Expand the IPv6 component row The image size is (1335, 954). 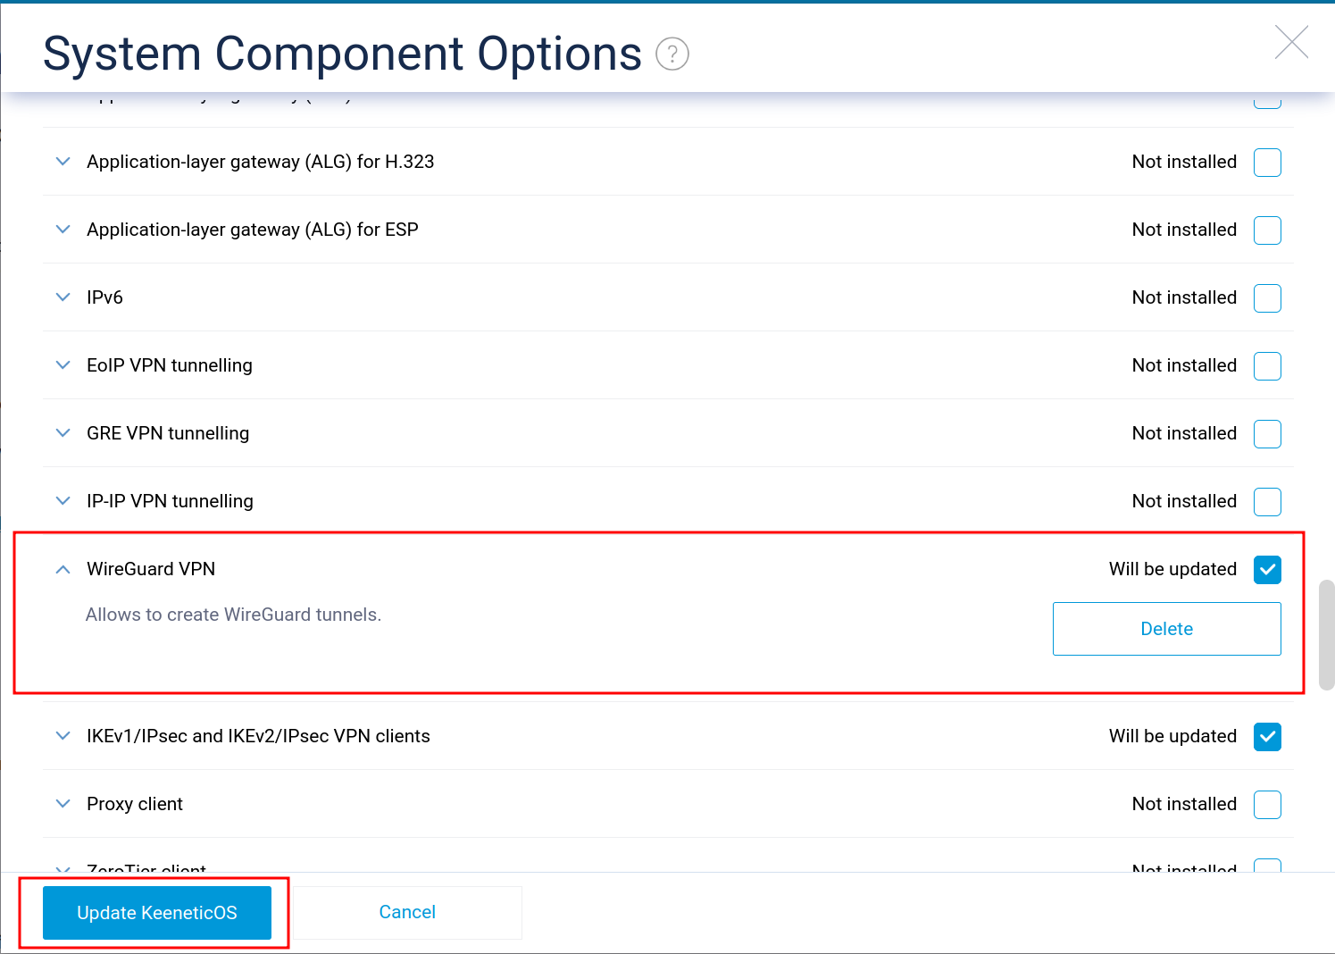(63, 297)
